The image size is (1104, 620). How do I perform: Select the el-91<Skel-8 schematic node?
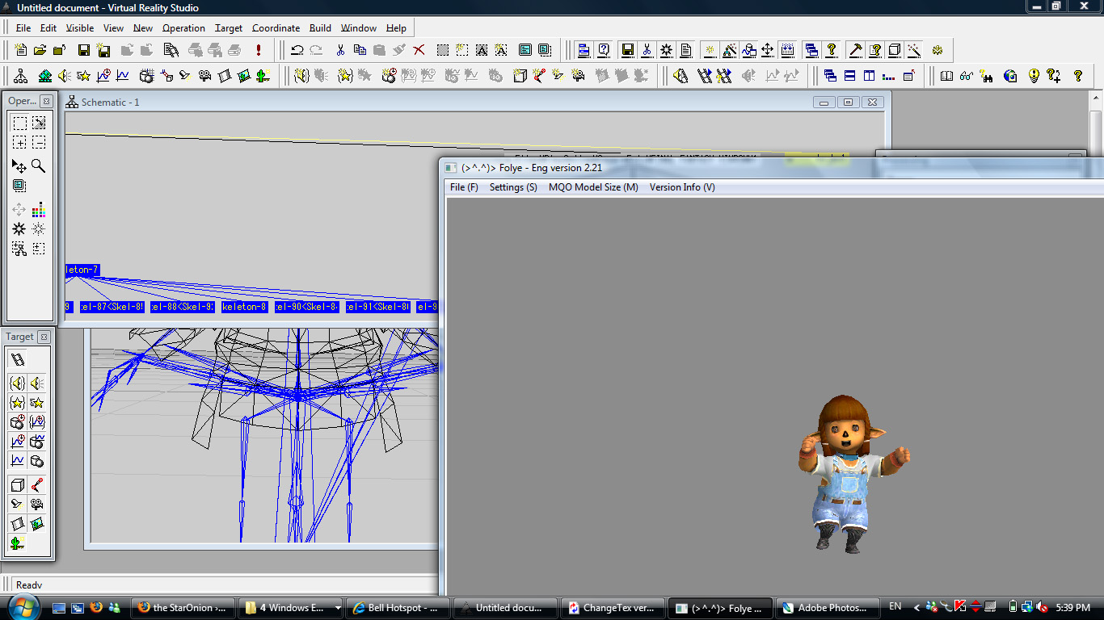coord(378,307)
